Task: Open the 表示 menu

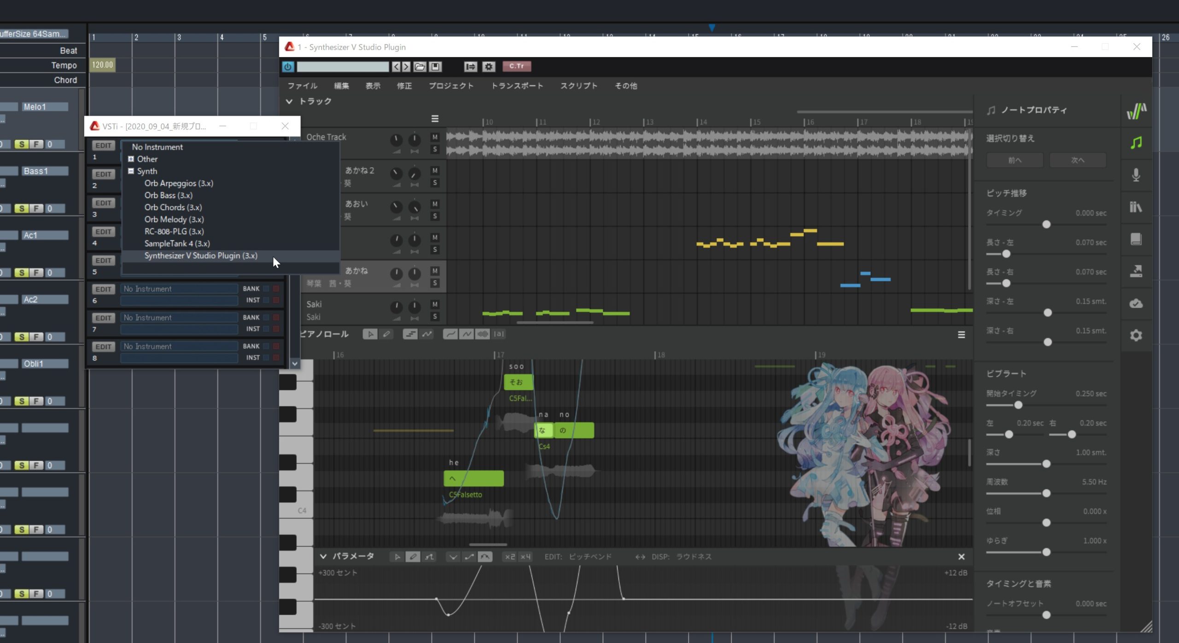Action: [x=373, y=86]
